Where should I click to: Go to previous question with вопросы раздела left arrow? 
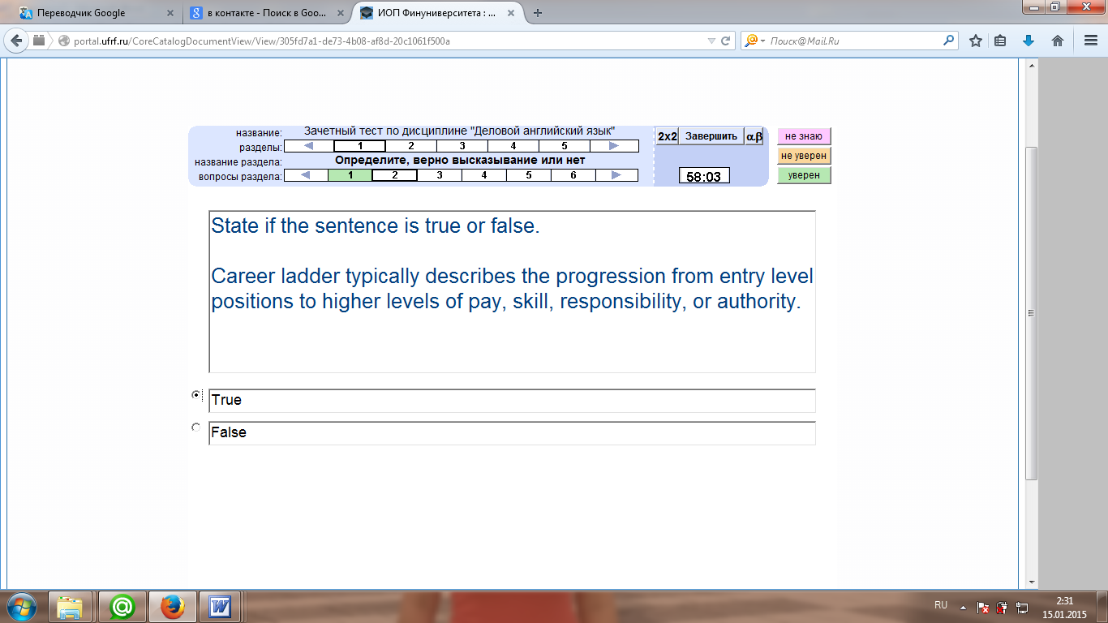click(x=305, y=175)
